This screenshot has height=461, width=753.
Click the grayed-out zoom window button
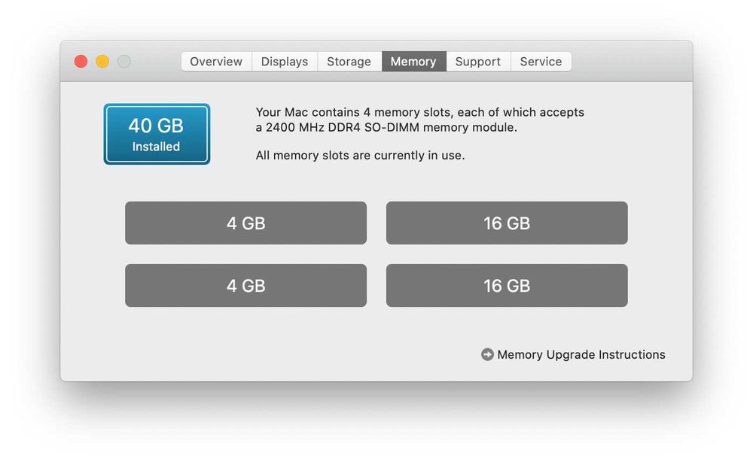pos(124,62)
